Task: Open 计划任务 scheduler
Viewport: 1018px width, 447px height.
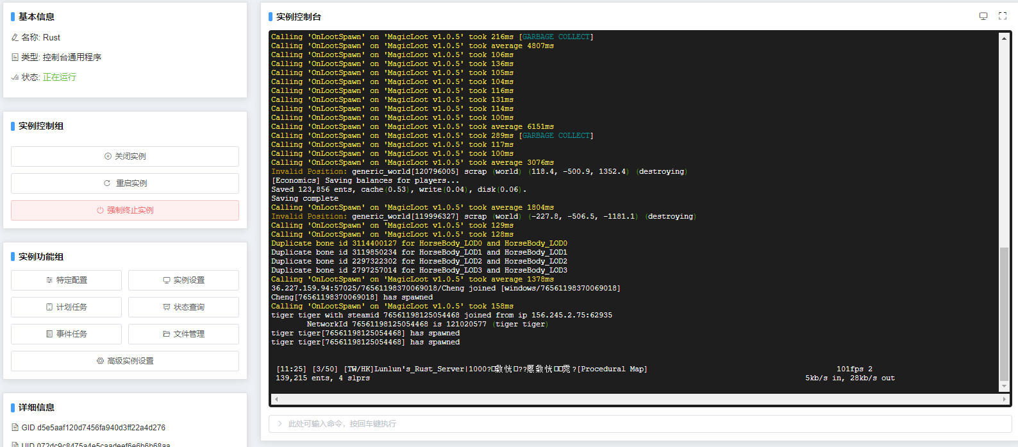Action: [x=66, y=307]
